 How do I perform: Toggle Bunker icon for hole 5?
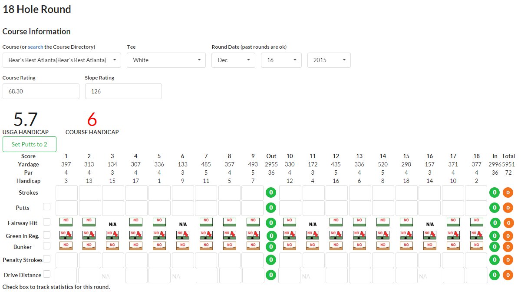coord(159,246)
